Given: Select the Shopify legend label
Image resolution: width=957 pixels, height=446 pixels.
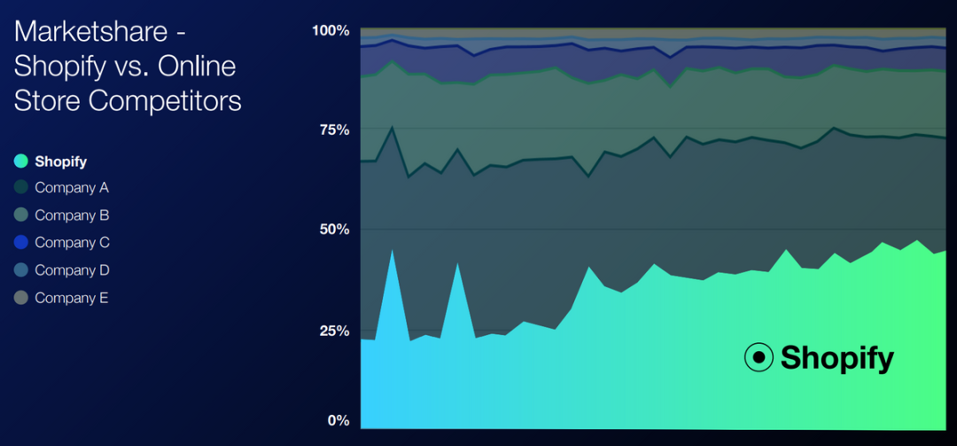Looking at the screenshot, I should click(61, 161).
